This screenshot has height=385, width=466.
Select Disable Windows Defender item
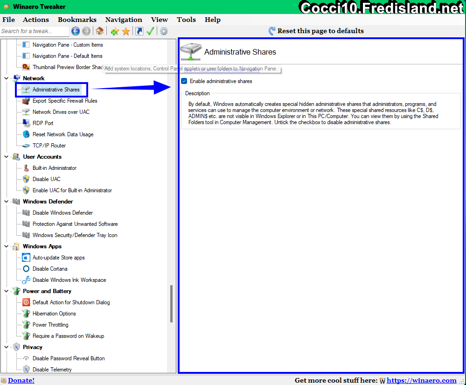coord(63,213)
